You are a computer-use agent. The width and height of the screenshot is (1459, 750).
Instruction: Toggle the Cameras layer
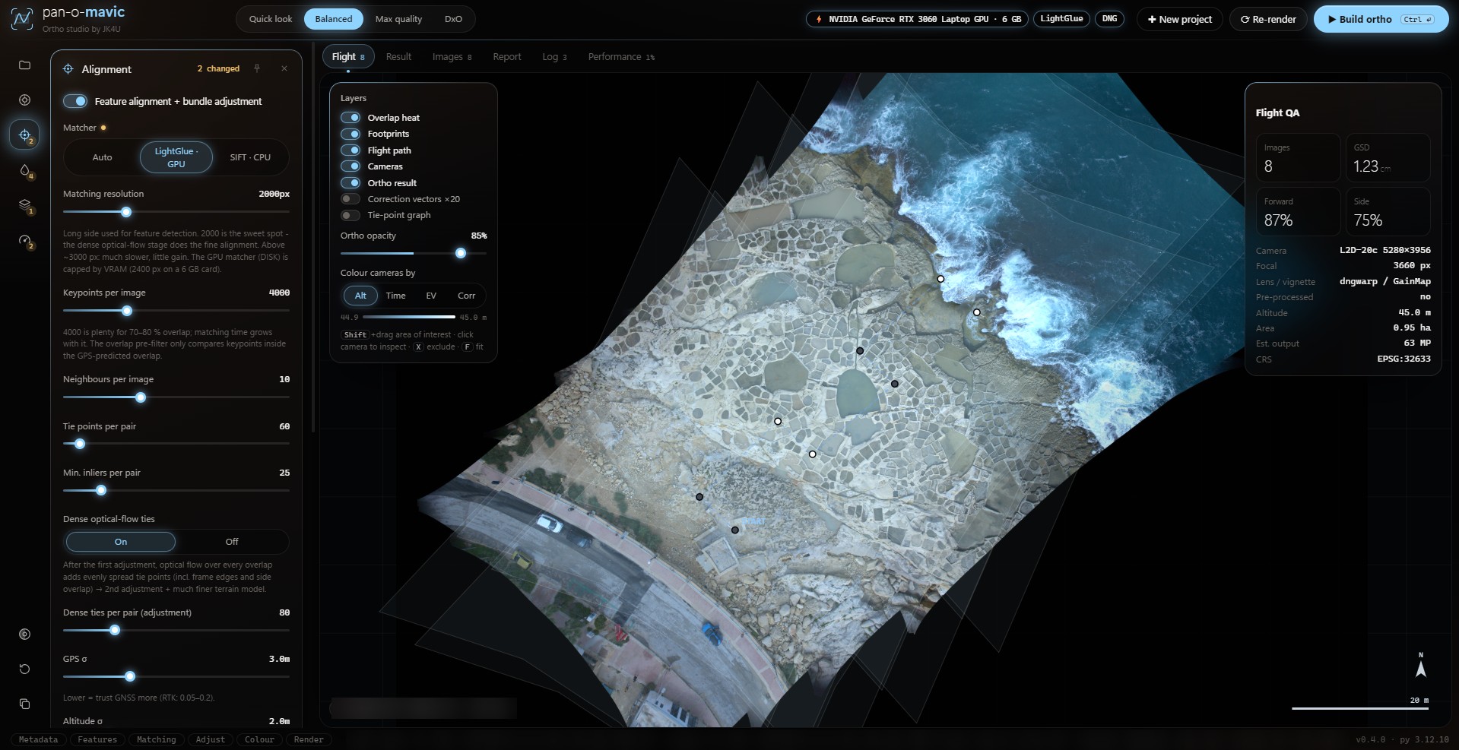350,166
